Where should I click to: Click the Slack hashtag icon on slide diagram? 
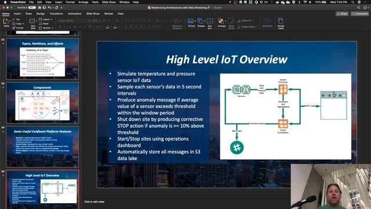point(237,147)
